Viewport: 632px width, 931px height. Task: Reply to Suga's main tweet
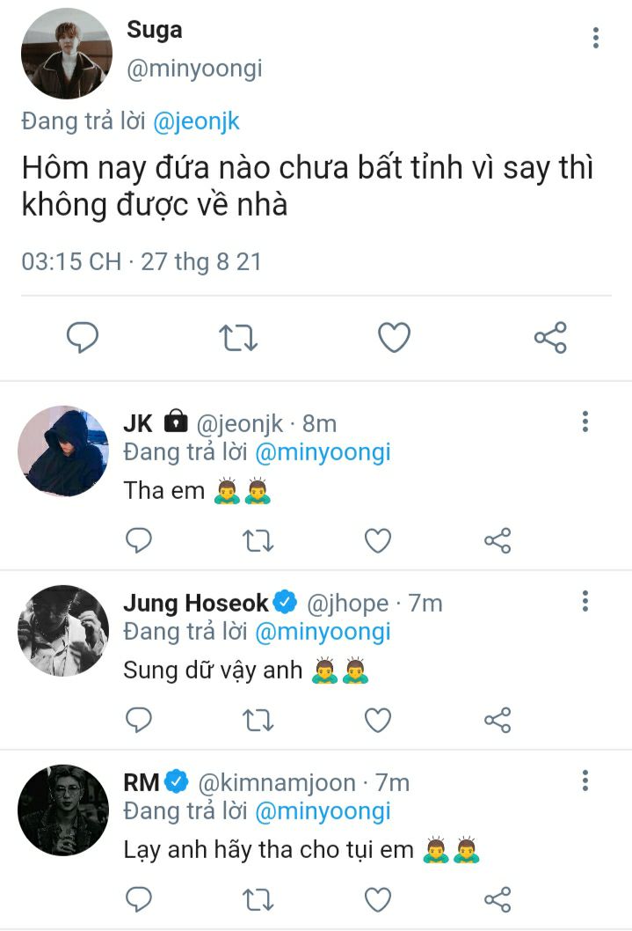tap(83, 338)
